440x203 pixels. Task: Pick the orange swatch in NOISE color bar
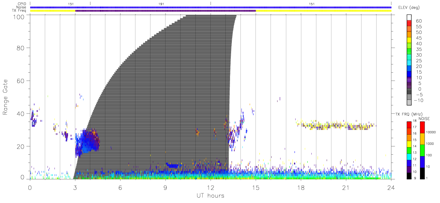click(422, 139)
